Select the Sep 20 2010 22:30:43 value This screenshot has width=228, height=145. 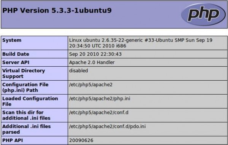point(95,54)
